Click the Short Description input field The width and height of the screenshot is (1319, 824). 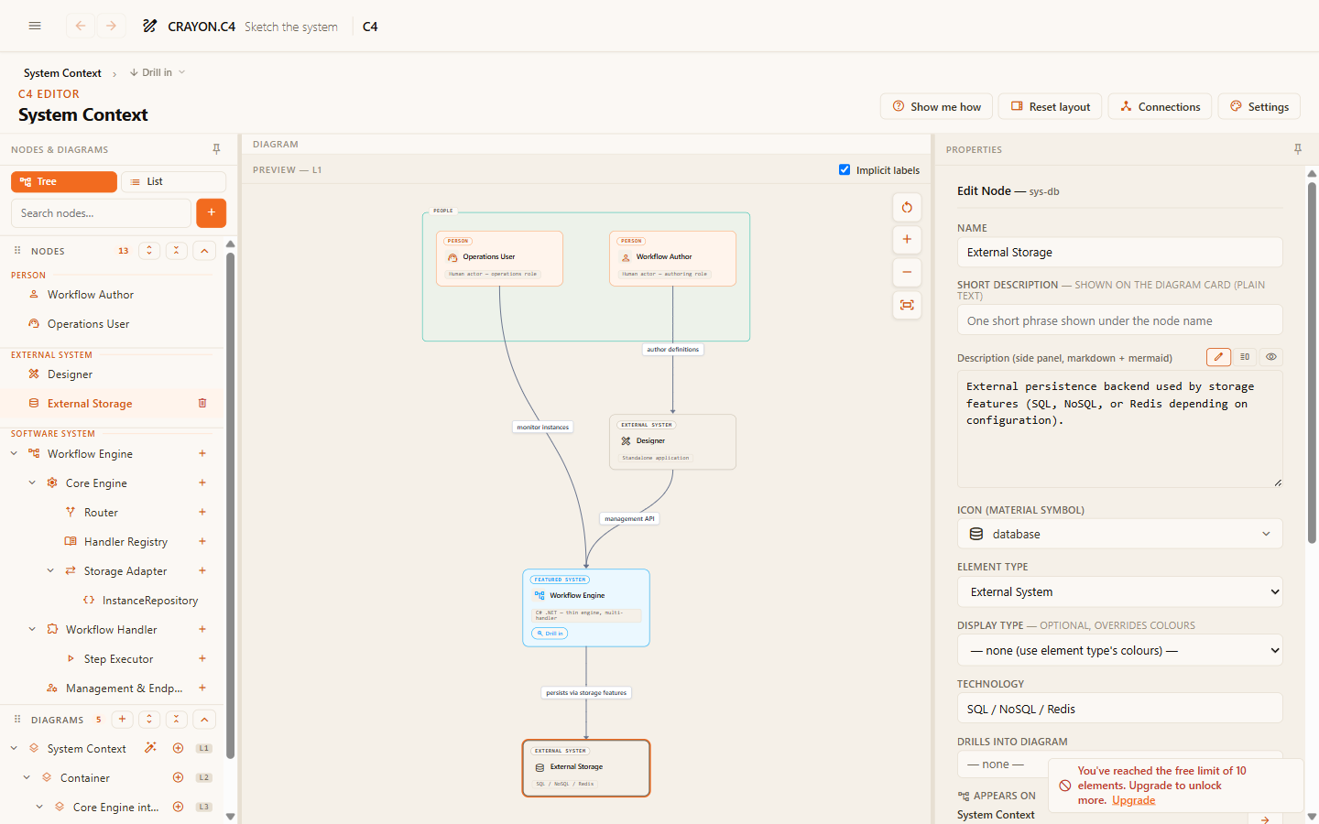1119,320
